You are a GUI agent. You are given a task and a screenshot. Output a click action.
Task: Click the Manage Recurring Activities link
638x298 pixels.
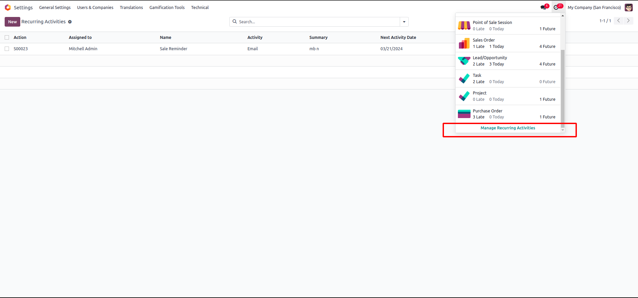508,128
